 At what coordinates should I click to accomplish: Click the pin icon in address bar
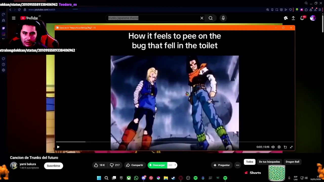(272, 10)
